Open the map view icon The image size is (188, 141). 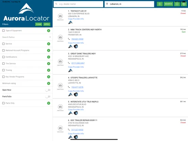click(x=177, y=4)
